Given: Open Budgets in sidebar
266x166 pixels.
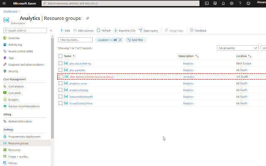Looking at the screenshot, I should pos(13,100).
